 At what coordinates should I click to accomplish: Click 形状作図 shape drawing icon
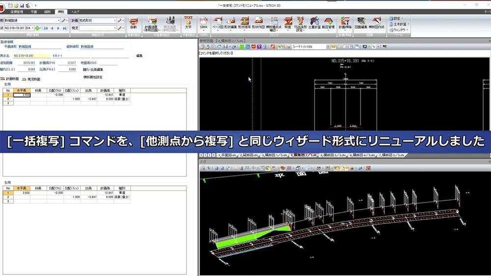click(x=258, y=24)
